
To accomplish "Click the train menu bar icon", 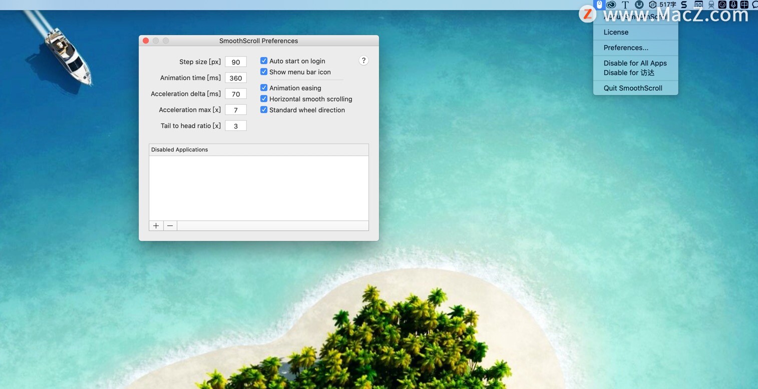I will click(x=711, y=4).
